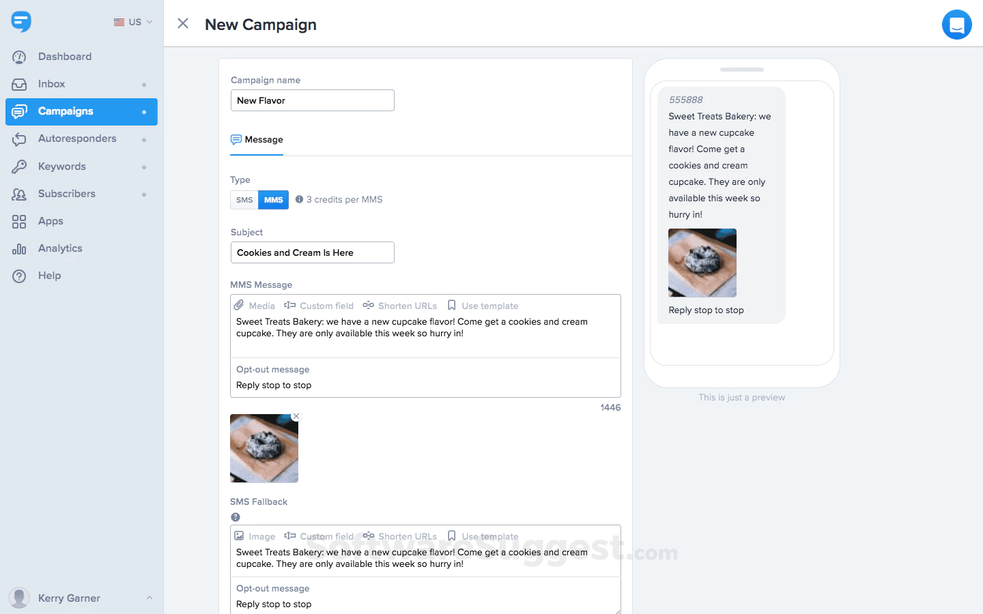Open the US country dropdown

pos(133,22)
